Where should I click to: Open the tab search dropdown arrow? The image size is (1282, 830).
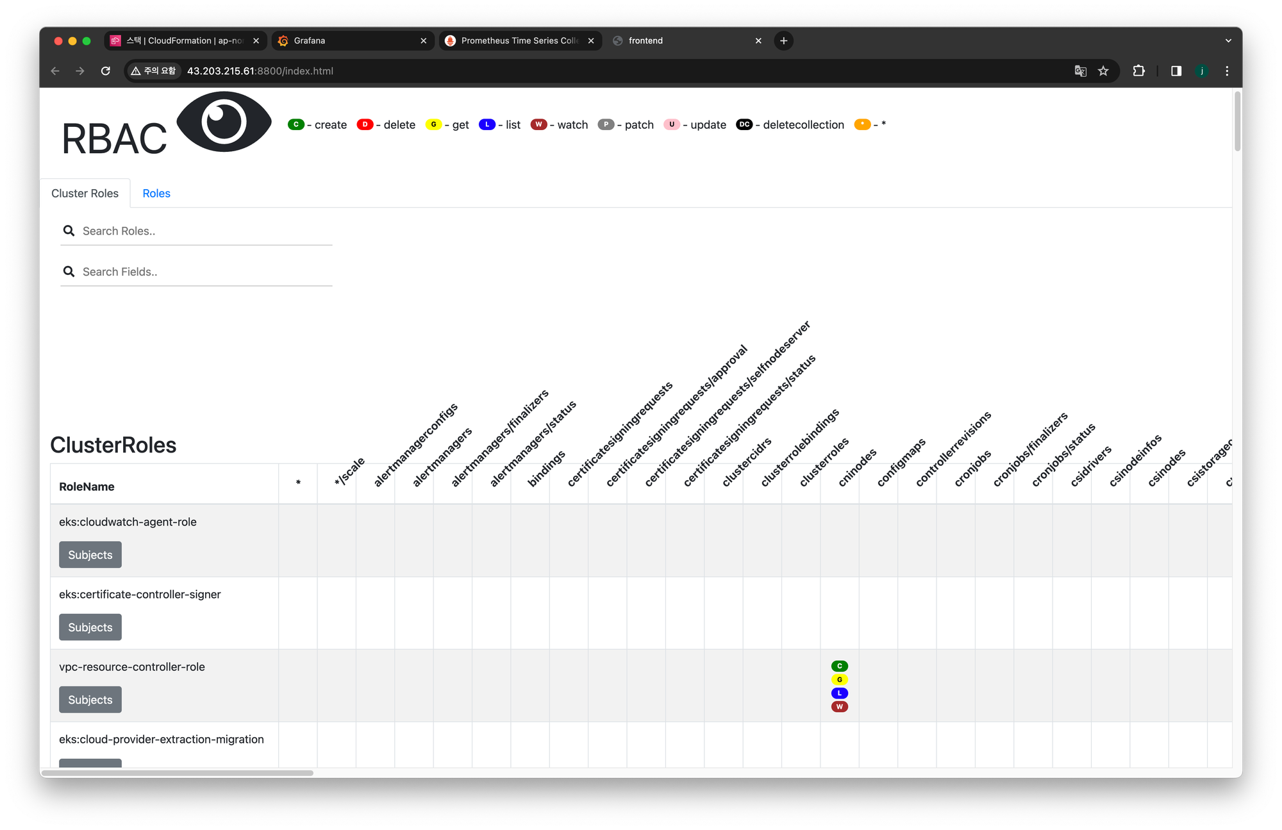tap(1228, 40)
